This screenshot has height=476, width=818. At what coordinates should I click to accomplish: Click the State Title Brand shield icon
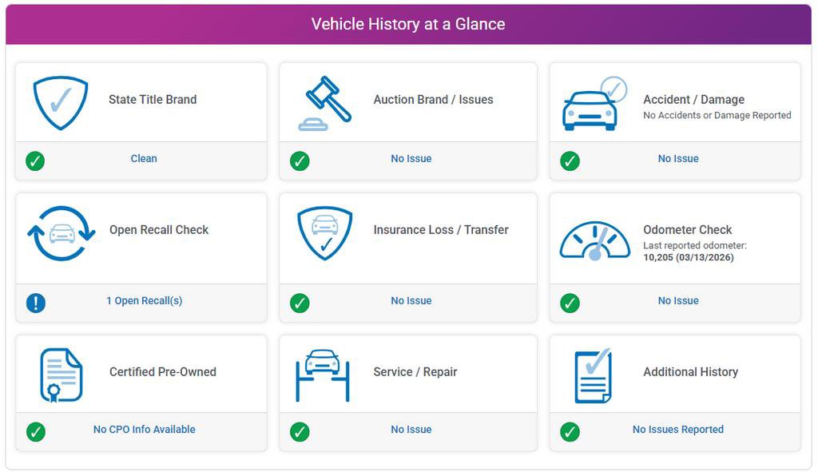point(61,102)
